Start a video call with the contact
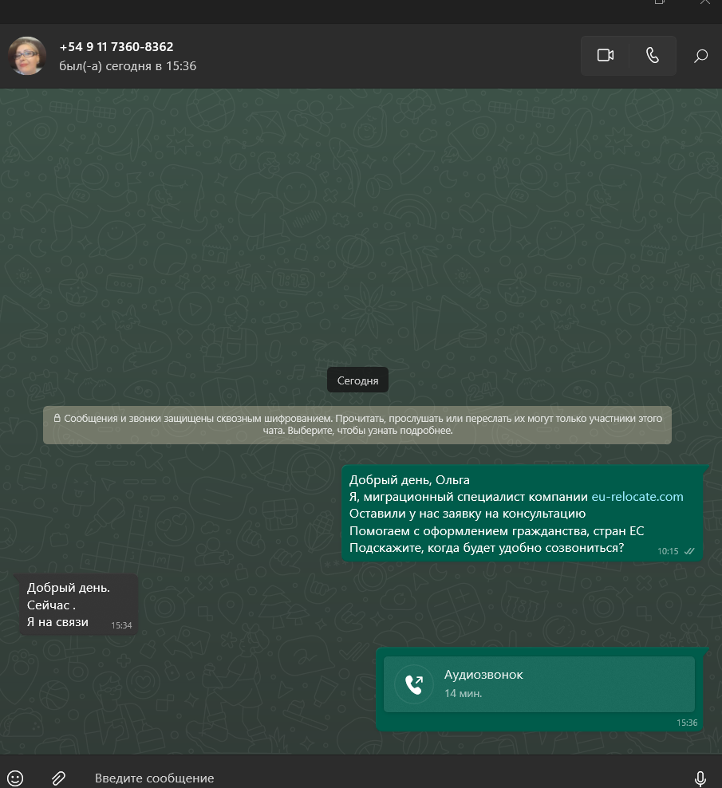722x788 pixels. coord(605,55)
